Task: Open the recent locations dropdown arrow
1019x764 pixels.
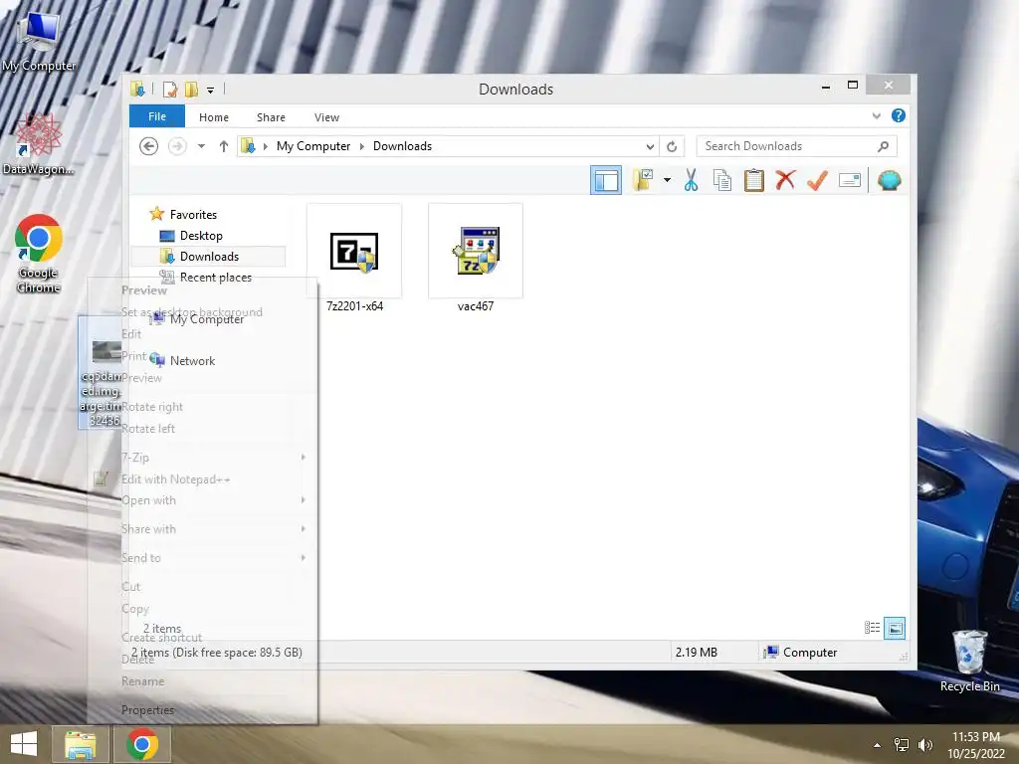Action: (x=201, y=146)
